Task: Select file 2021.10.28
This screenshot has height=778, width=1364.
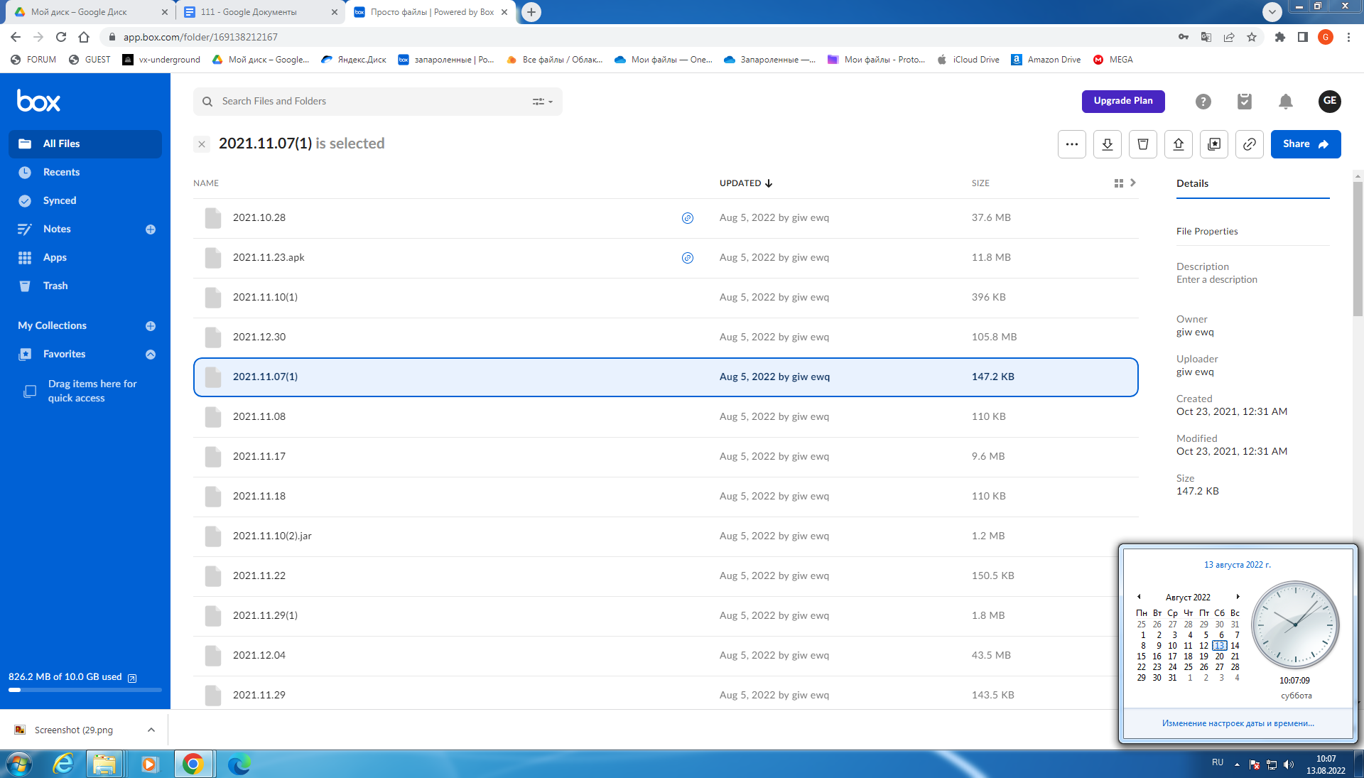Action: coord(666,218)
